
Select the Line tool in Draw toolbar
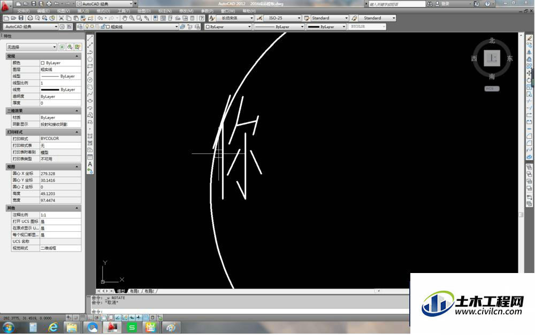90,38
